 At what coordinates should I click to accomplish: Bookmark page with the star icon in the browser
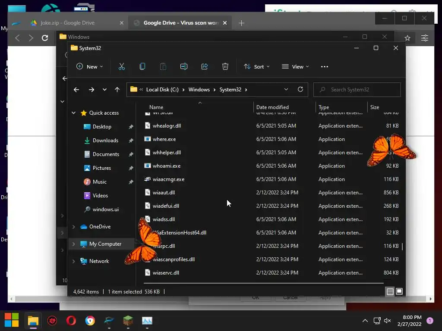[x=407, y=38]
